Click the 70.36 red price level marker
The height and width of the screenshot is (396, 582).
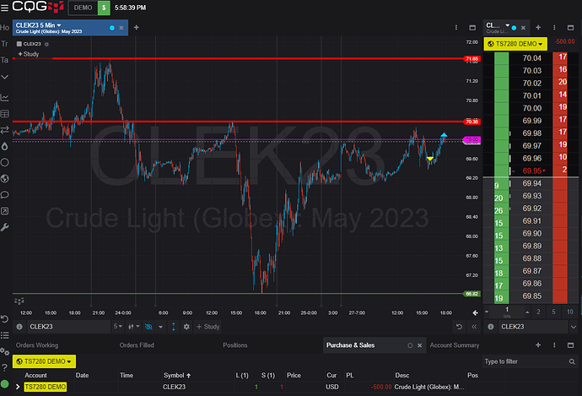pos(472,122)
